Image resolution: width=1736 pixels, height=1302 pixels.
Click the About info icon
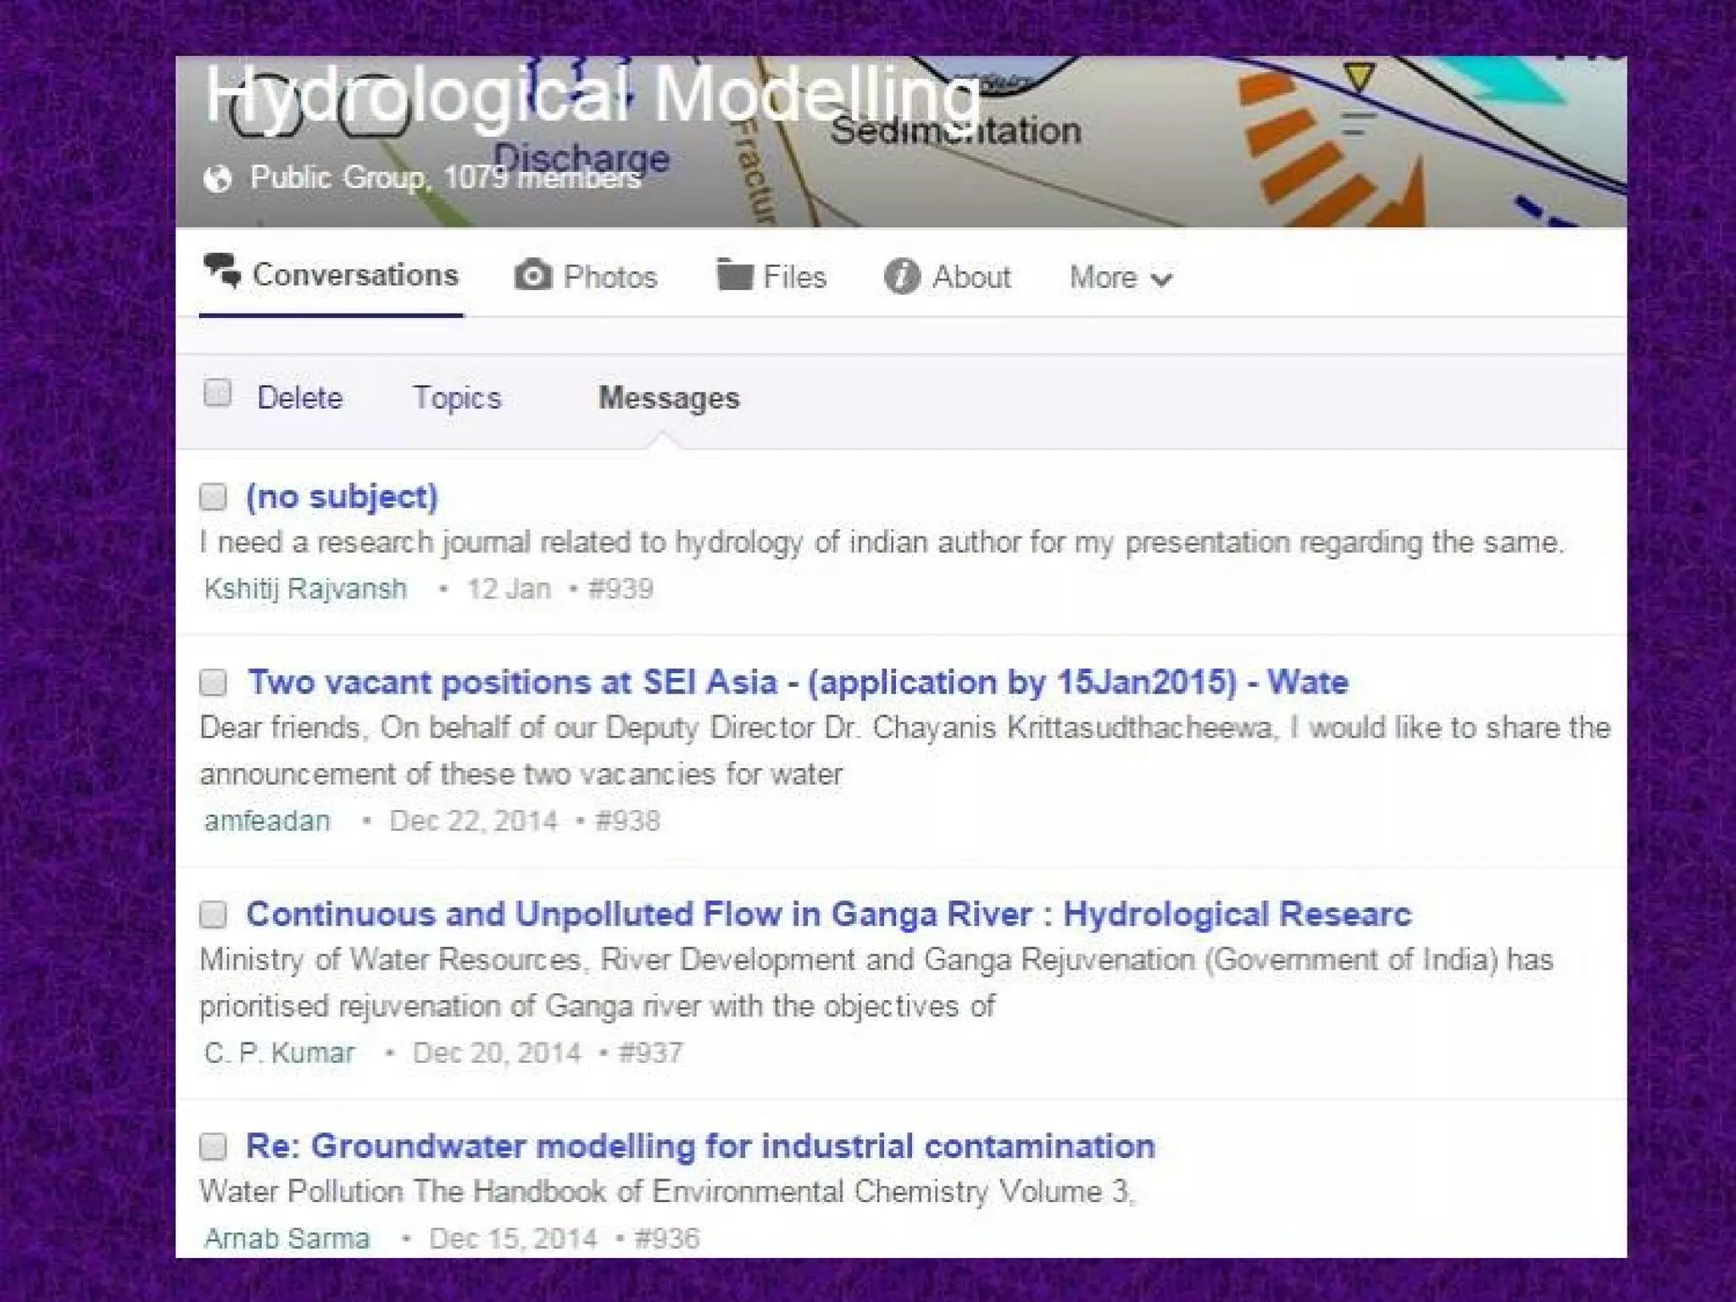tap(901, 276)
